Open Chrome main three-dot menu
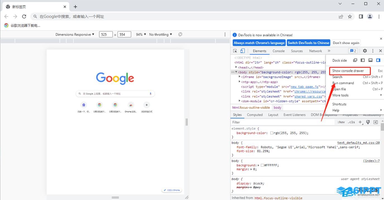384x200 pixels. 379,16
